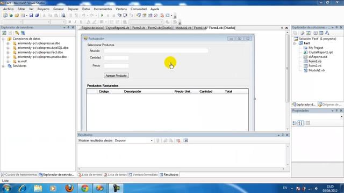344x193 pixels.
Task: Click the Save All toolbar icon
Action: point(37,16)
